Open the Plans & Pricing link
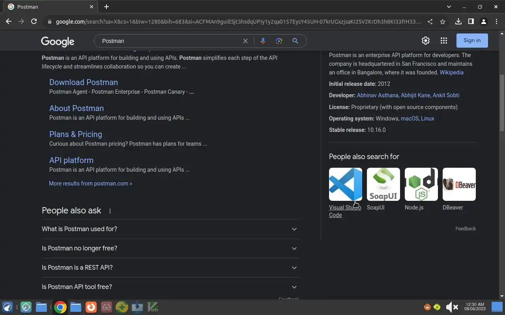 tap(76, 134)
